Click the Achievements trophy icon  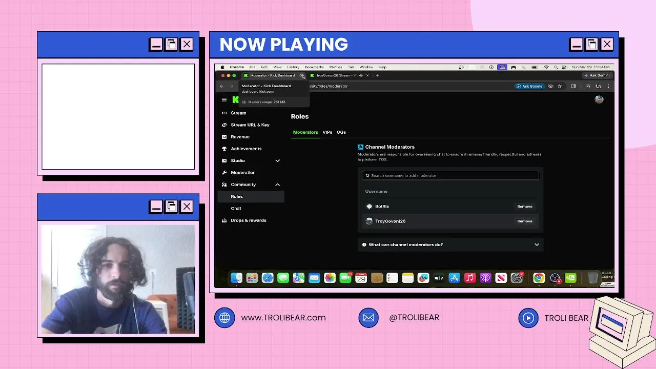point(224,149)
